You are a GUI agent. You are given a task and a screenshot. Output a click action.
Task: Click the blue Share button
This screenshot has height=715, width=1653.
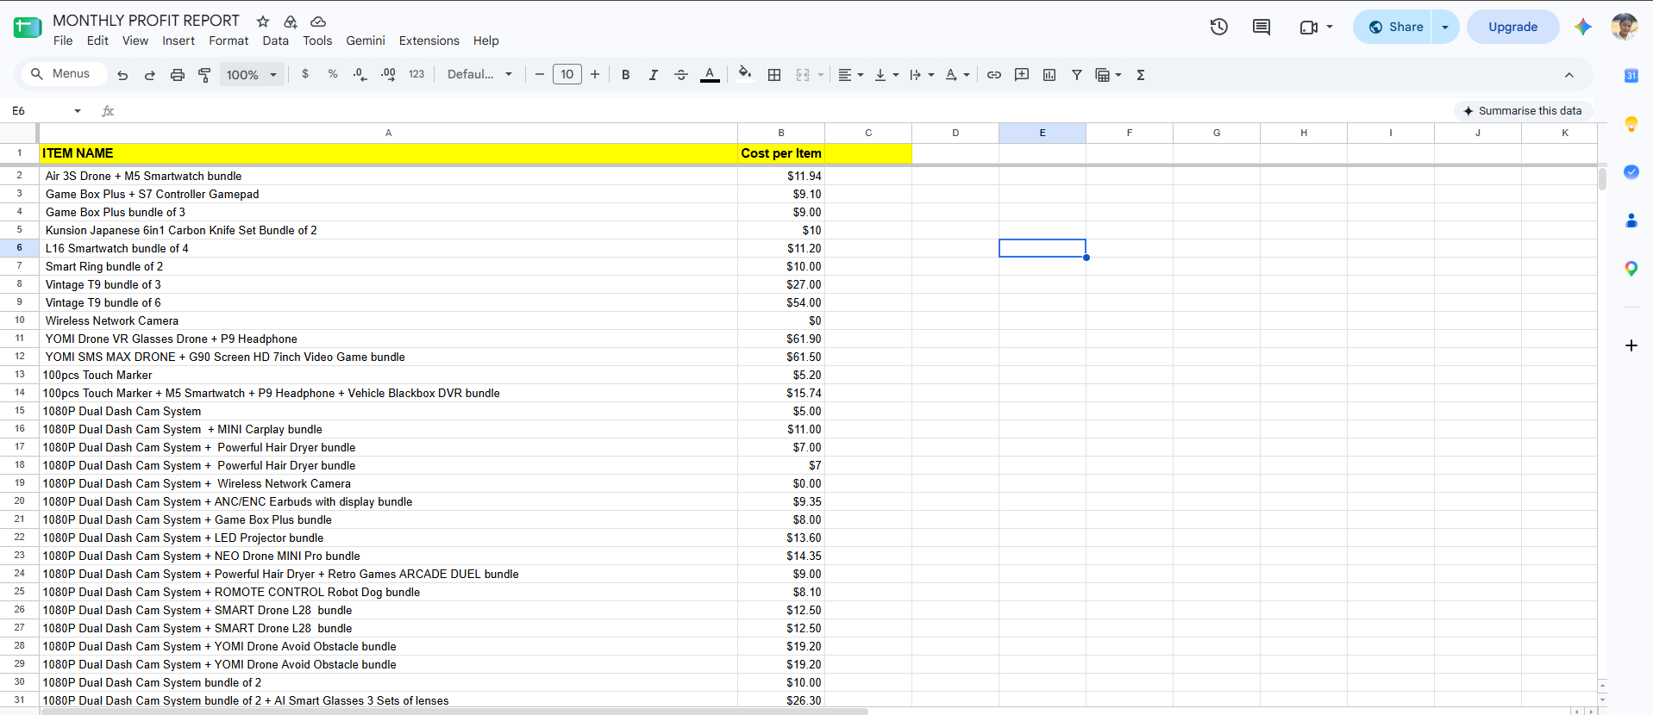click(x=1393, y=27)
